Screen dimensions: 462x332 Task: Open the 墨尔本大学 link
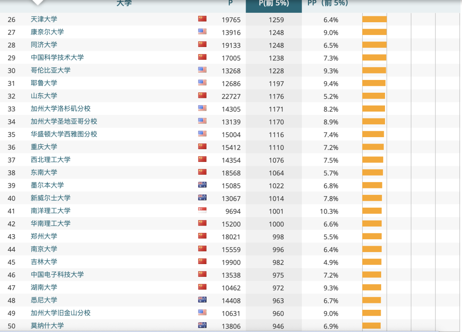click(x=47, y=185)
